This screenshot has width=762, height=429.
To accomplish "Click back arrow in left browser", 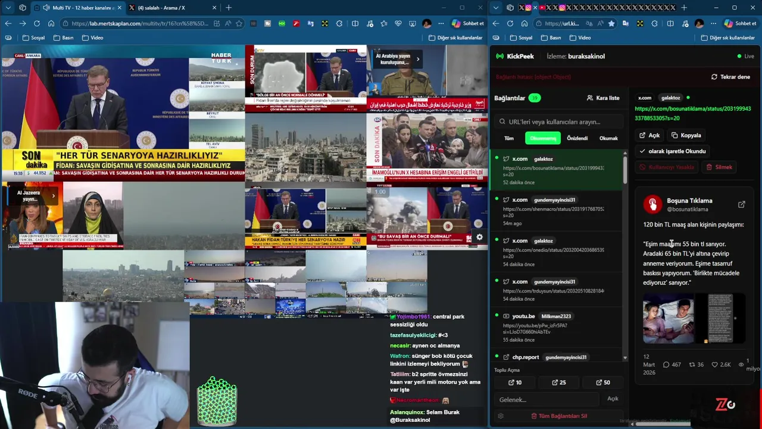I will pyautogui.click(x=8, y=23).
